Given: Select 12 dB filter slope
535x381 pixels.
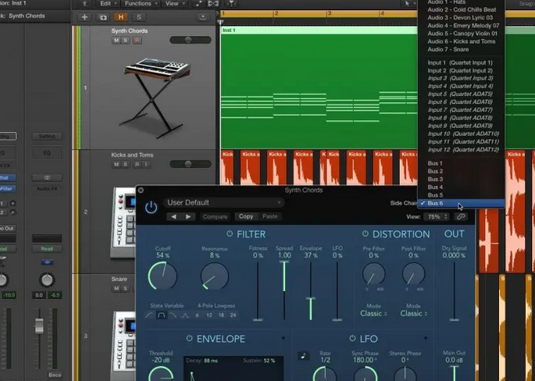Looking at the screenshot, I should [x=209, y=315].
